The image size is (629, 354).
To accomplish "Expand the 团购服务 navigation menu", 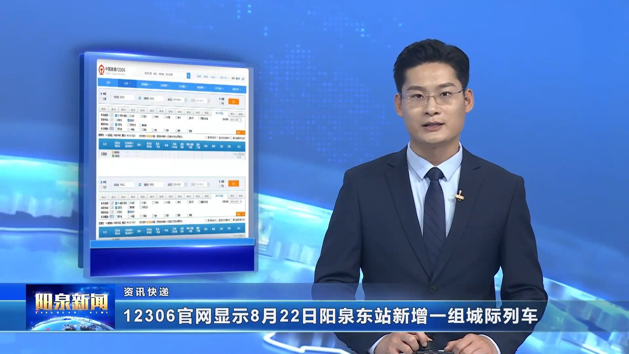I will [x=146, y=85].
